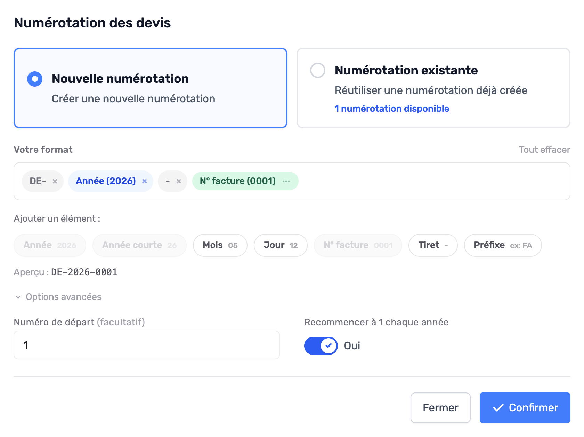The width and height of the screenshot is (584, 437).
Task: Open options for N° facture (0001) chip
Action: (x=286, y=181)
